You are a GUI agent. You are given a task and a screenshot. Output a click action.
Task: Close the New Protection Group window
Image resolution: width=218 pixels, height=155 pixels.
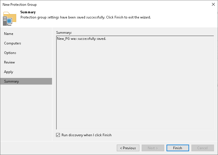[x=213, y=4]
